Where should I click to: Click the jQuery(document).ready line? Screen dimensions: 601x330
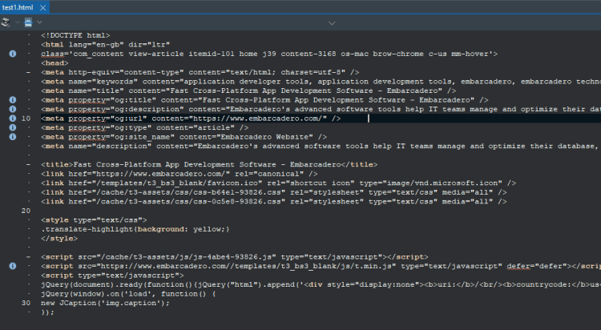pos(321,284)
